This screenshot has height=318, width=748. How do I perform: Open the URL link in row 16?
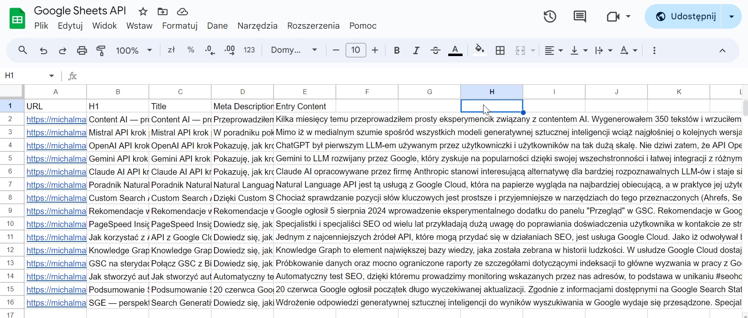[x=56, y=303]
